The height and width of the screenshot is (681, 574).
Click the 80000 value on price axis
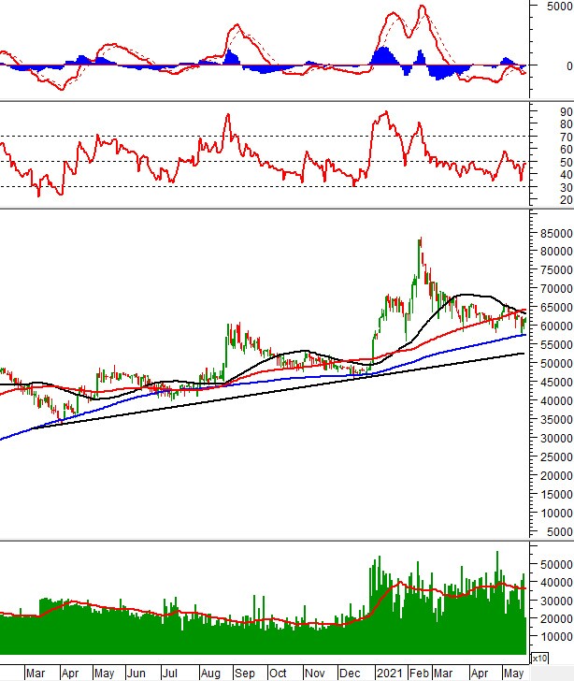click(x=556, y=251)
